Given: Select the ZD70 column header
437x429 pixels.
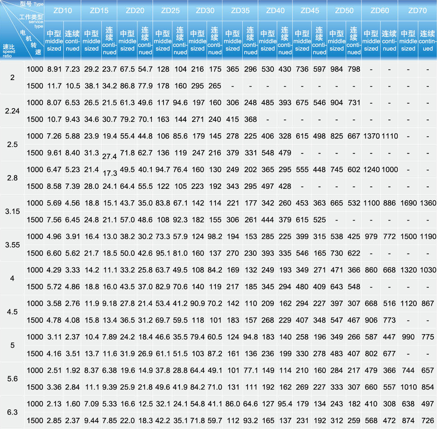Looking at the screenshot, I should click(417, 10).
